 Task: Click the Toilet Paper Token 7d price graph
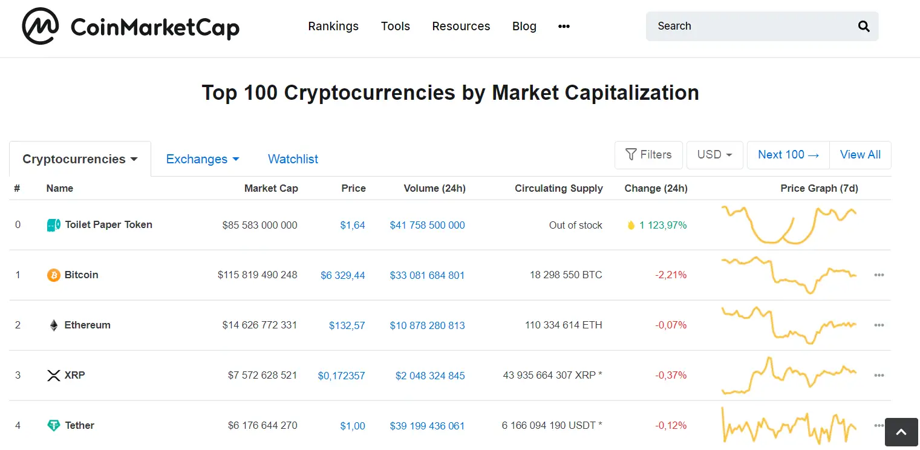(789, 225)
